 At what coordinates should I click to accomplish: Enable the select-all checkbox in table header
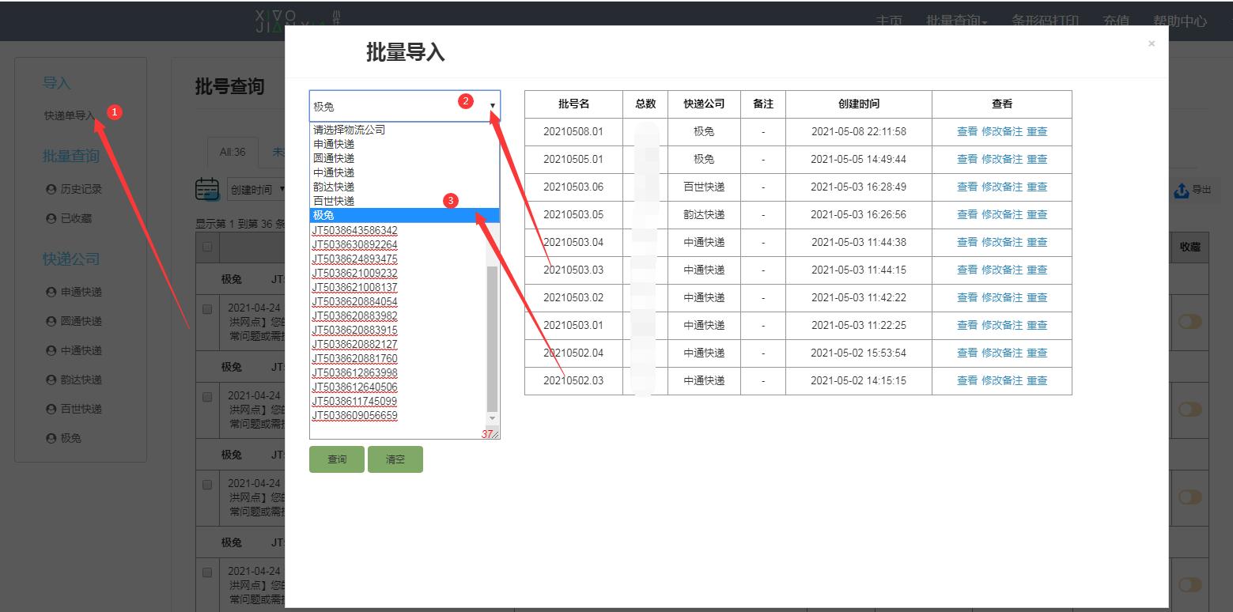click(206, 247)
